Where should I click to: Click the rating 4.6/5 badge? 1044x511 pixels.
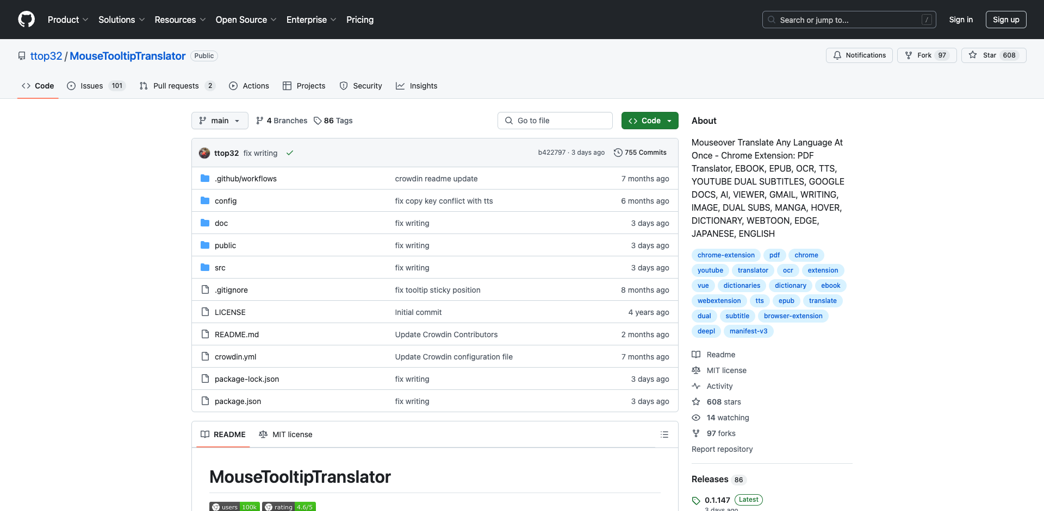click(x=289, y=507)
